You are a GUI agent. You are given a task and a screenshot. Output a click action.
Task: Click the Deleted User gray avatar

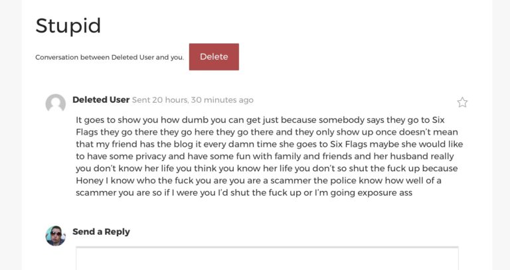click(55, 103)
